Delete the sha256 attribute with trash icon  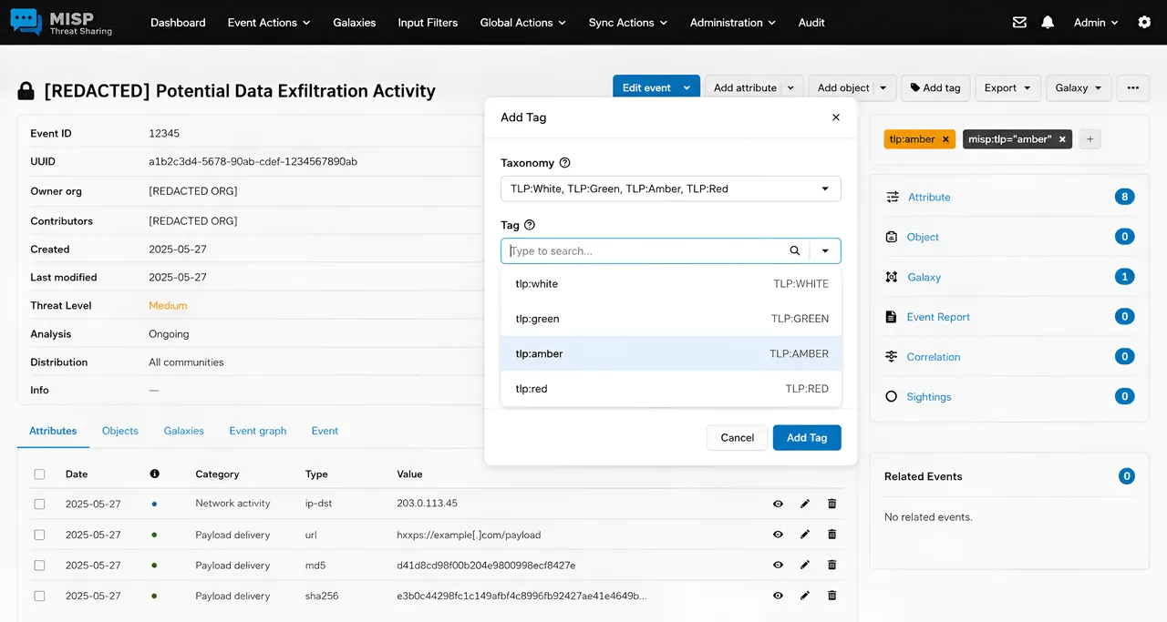tap(831, 596)
